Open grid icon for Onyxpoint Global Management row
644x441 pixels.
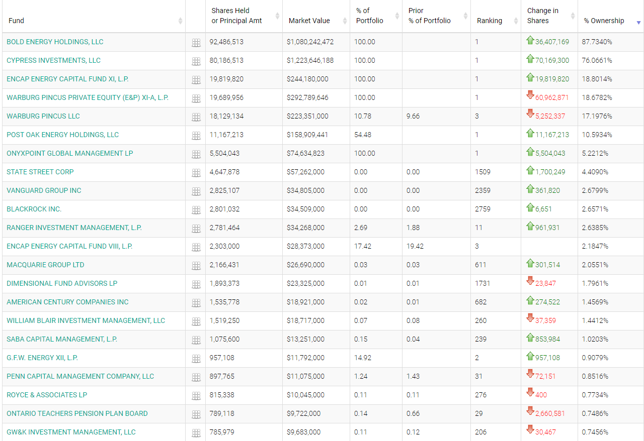[196, 154]
